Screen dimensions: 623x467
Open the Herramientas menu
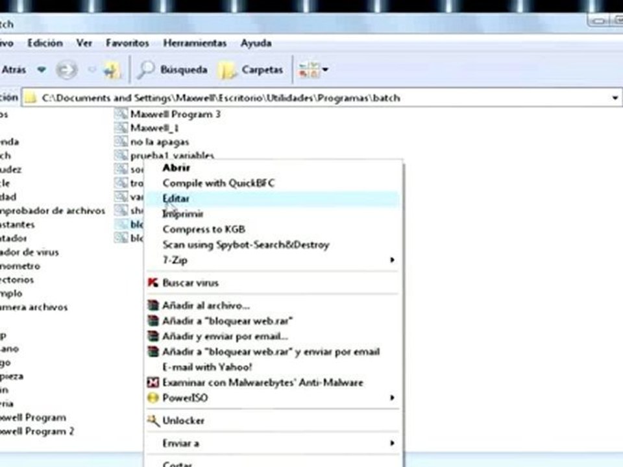(195, 43)
